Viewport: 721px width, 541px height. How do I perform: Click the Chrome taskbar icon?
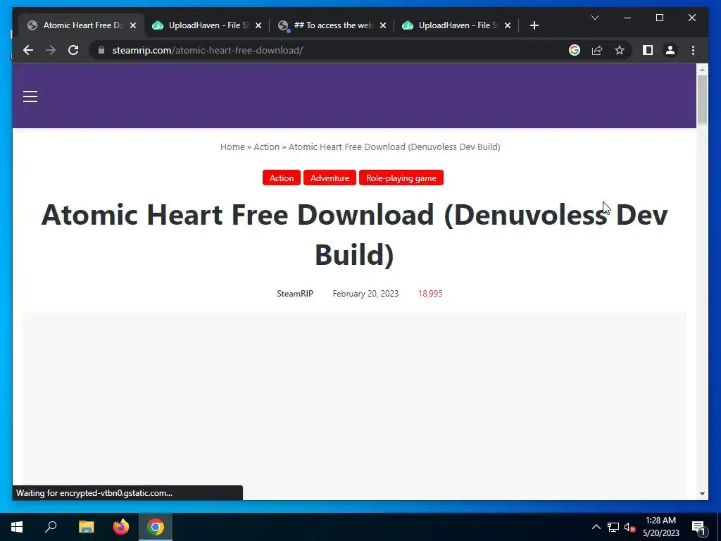156,527
